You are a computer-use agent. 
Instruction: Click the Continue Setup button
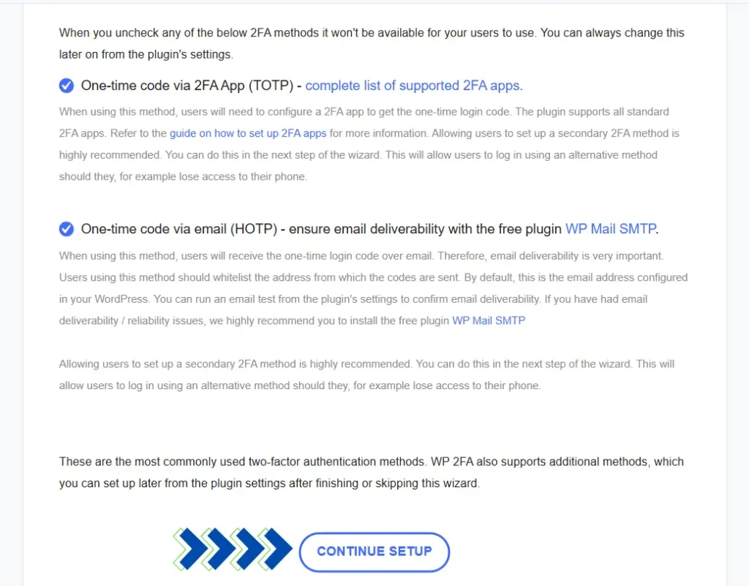374,552
